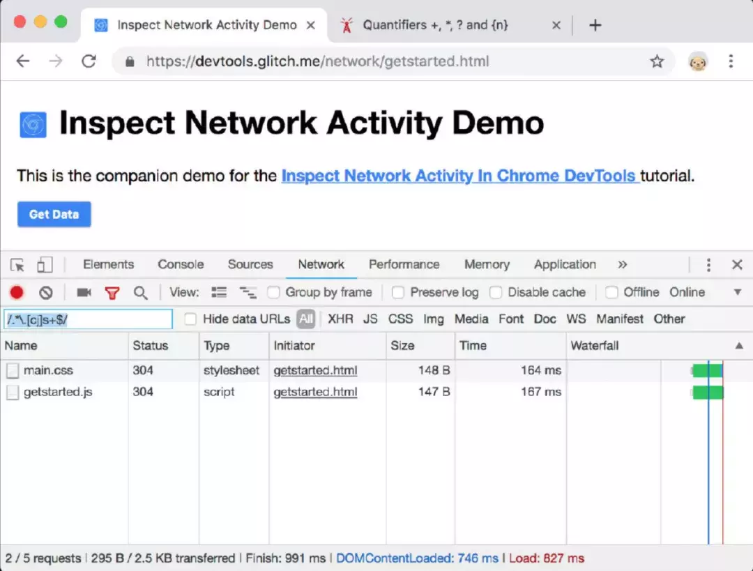753x571 pixels.
Task: Stop recording the network log
Action: pyautogui.click(x=17, y=292)
